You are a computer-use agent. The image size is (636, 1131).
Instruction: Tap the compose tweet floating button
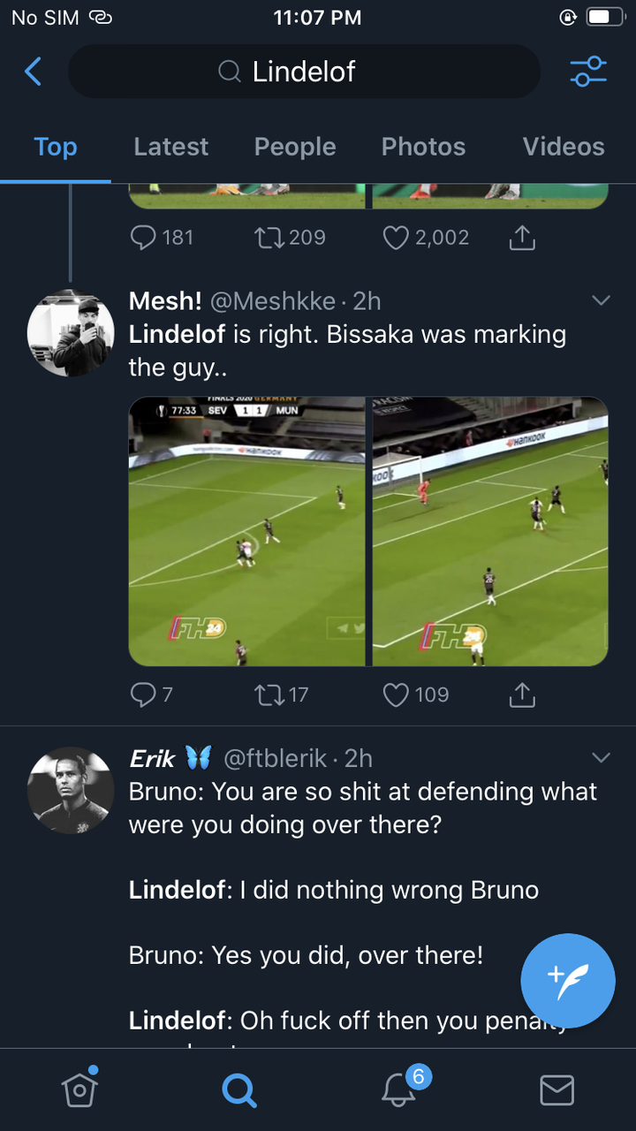tap(567, 981)
